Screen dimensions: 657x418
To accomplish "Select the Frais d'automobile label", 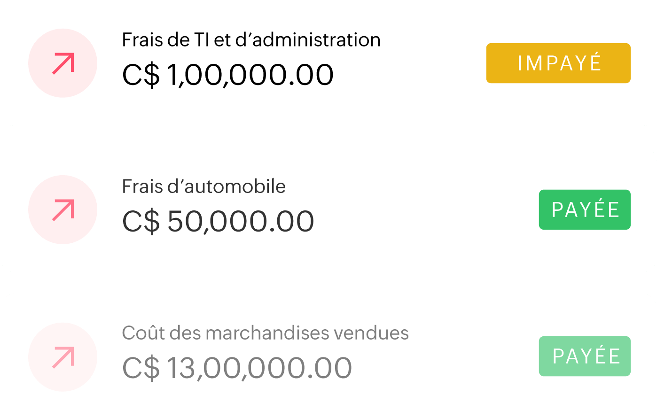I will 203,186.
